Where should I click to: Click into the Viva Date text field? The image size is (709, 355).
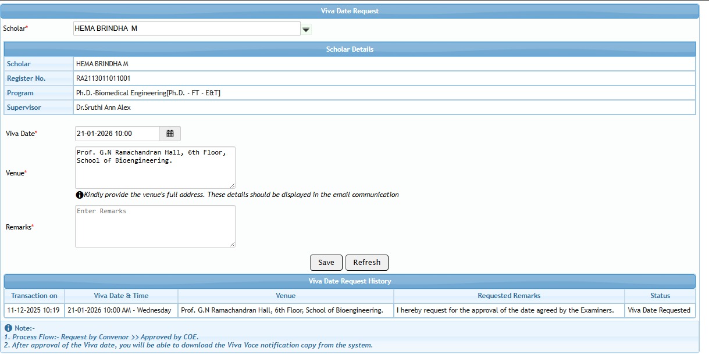point(117,134)
